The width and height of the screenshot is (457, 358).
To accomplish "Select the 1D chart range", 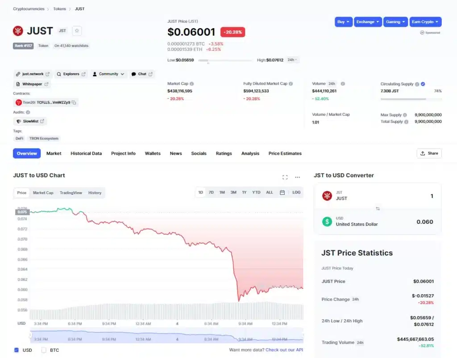I will point(200,193).
